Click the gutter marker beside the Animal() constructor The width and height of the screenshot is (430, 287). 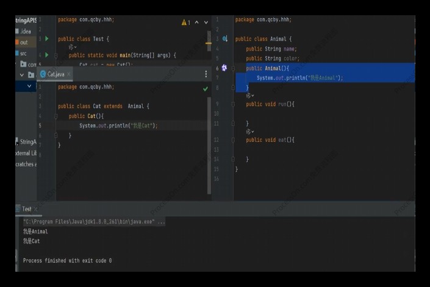coord(224,68)
